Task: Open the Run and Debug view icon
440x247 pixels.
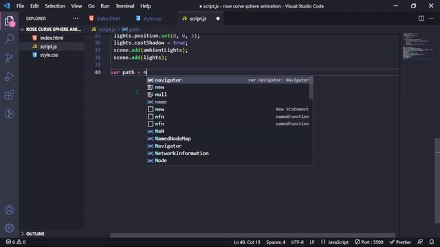Action: pyautogui.click(x=9, y=76)
